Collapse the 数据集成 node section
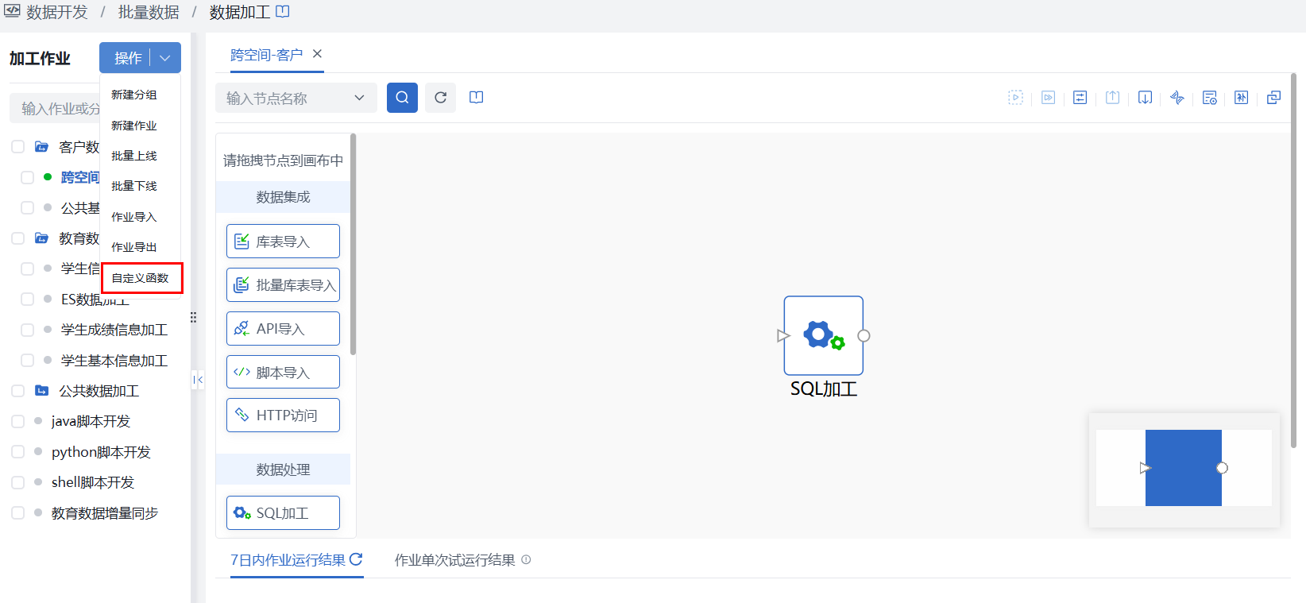The image size is (1306, 603). (283, 197)
